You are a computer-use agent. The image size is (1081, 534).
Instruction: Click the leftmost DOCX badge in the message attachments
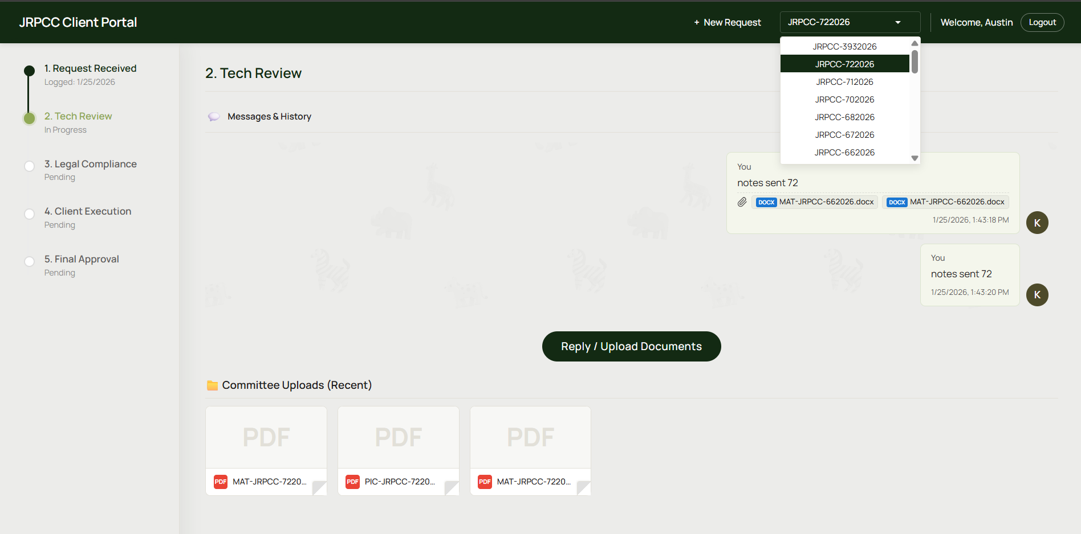click(766, 202)
